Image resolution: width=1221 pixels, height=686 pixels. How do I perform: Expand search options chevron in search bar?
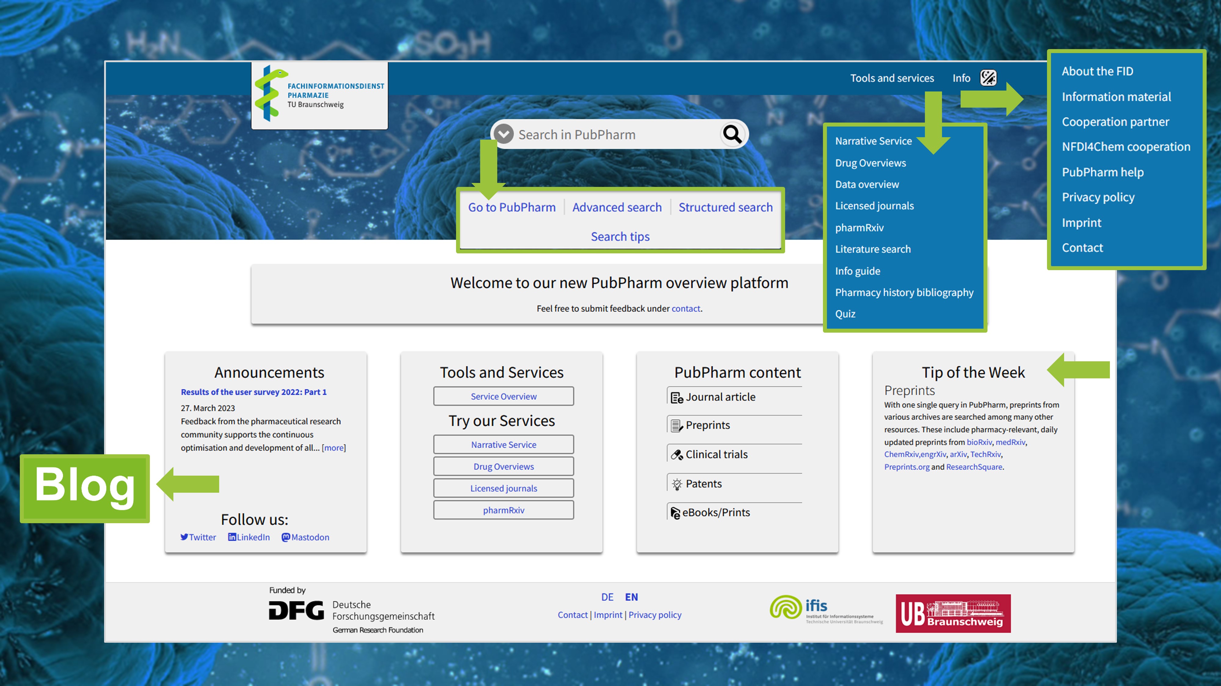coord(503,134)
